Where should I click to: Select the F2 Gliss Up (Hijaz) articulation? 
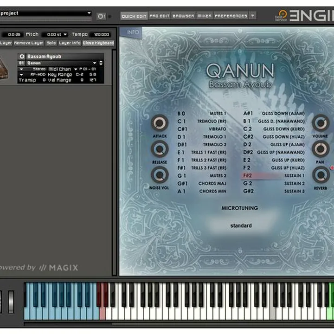click(x=274, y=168)
